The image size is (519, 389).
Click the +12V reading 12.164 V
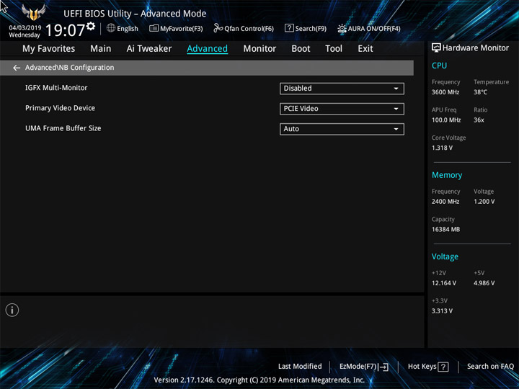coord(443,283)
